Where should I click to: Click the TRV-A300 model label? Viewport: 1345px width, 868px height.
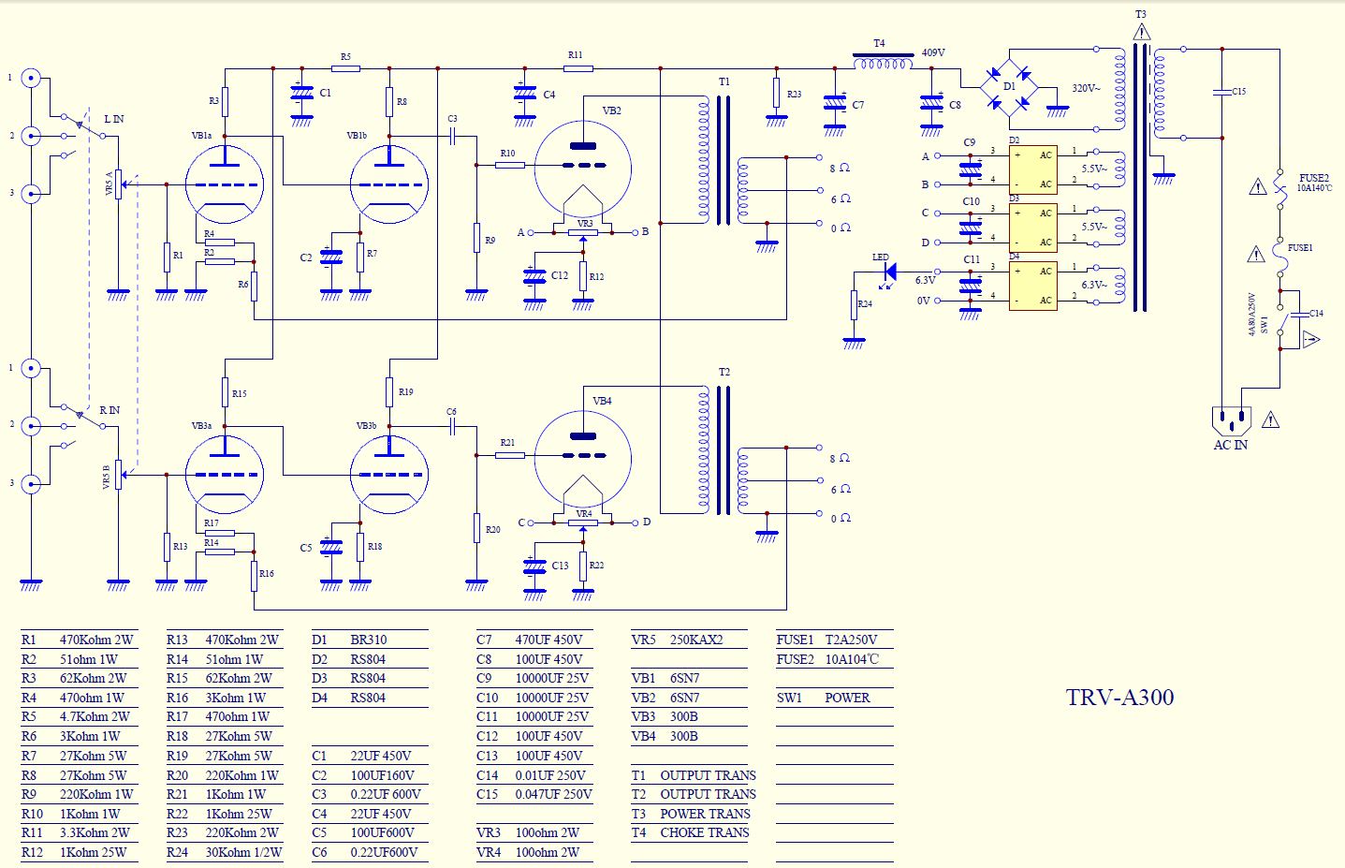pos(1120,698)
